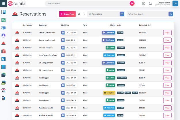The height and width of the screenshot is (120, 180).
Task: Open calendar icon for date 2022-04-28
Action: pos(63,100)
